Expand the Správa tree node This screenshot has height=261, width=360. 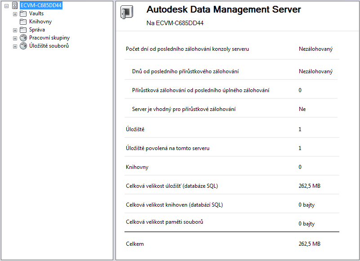[15, 30]
